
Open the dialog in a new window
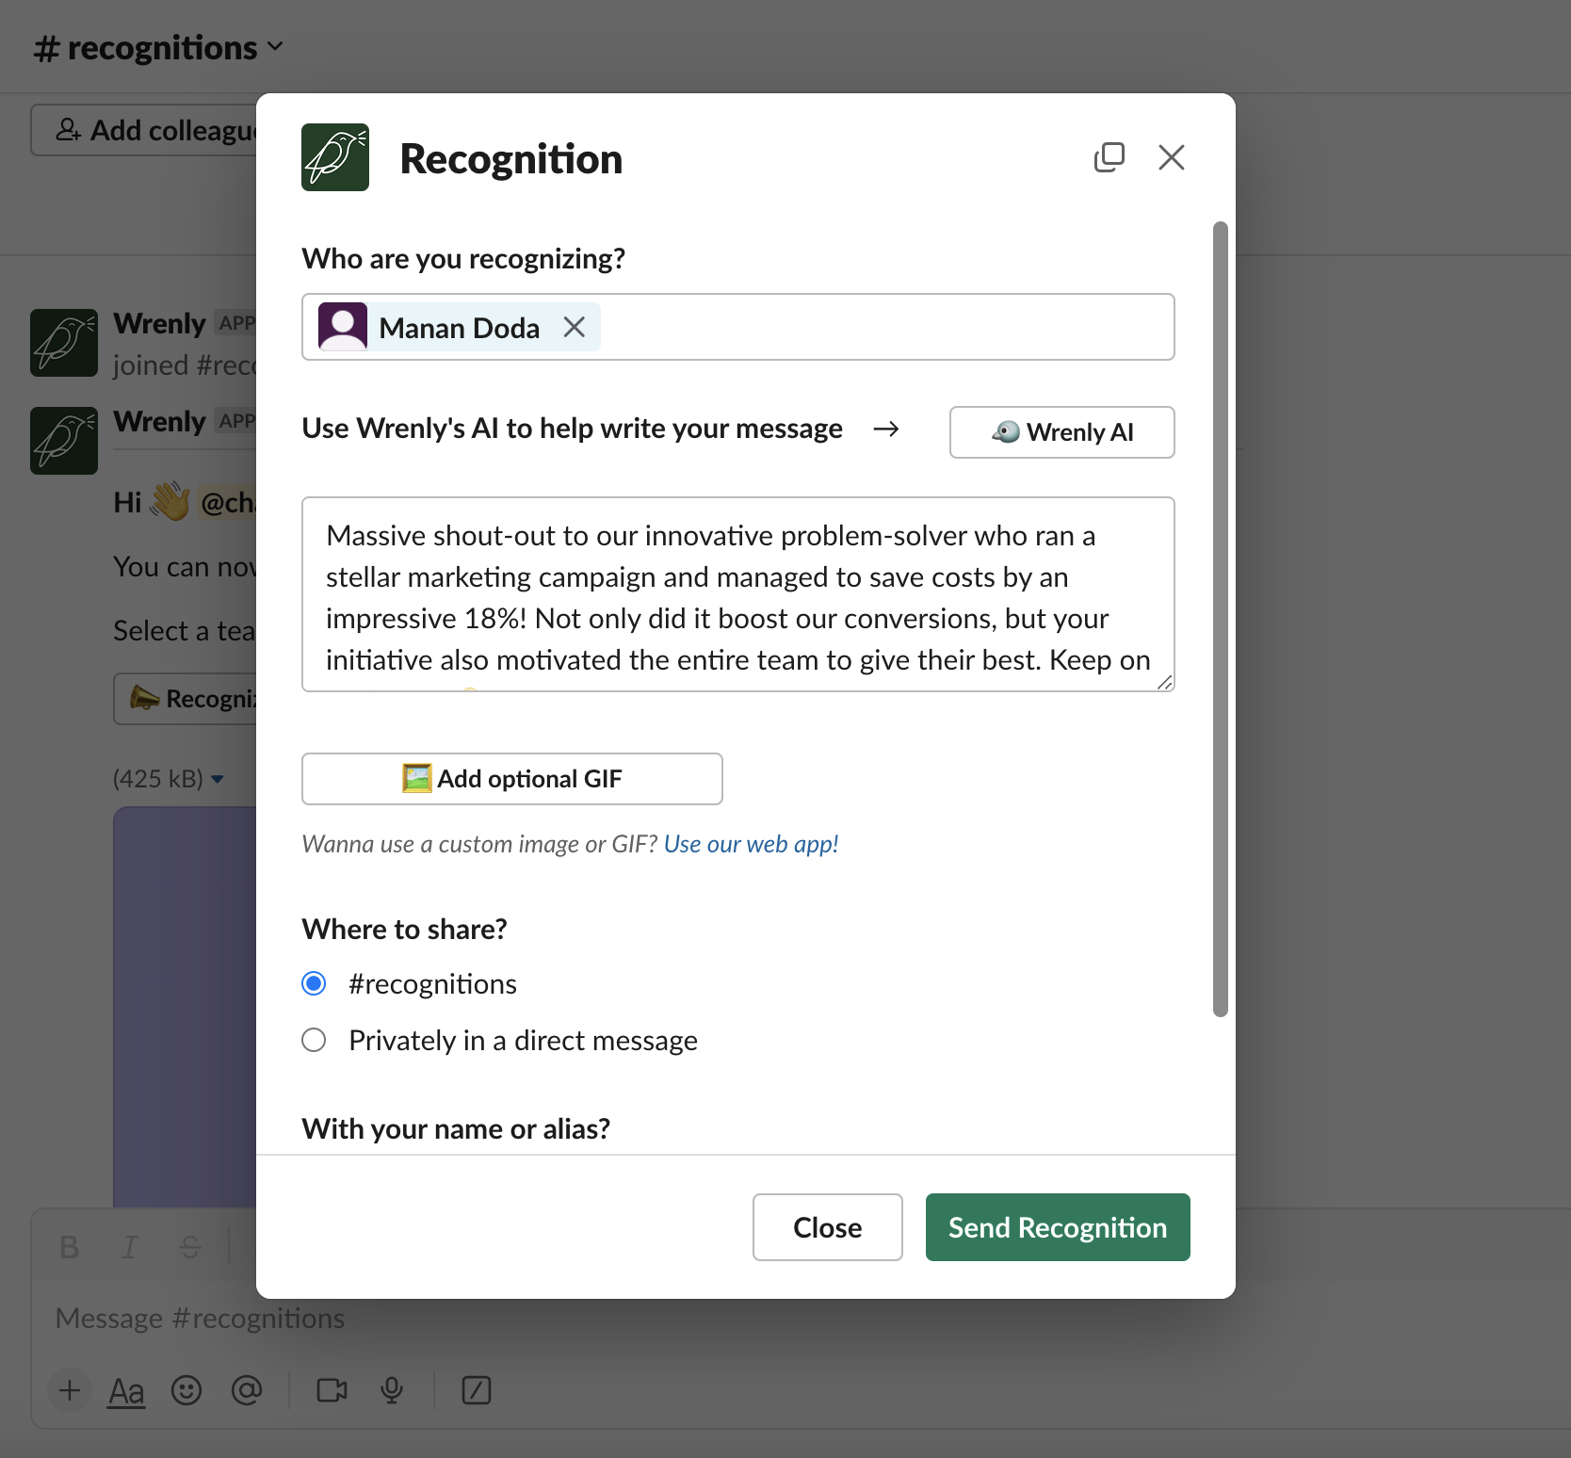coord(1109,157)
